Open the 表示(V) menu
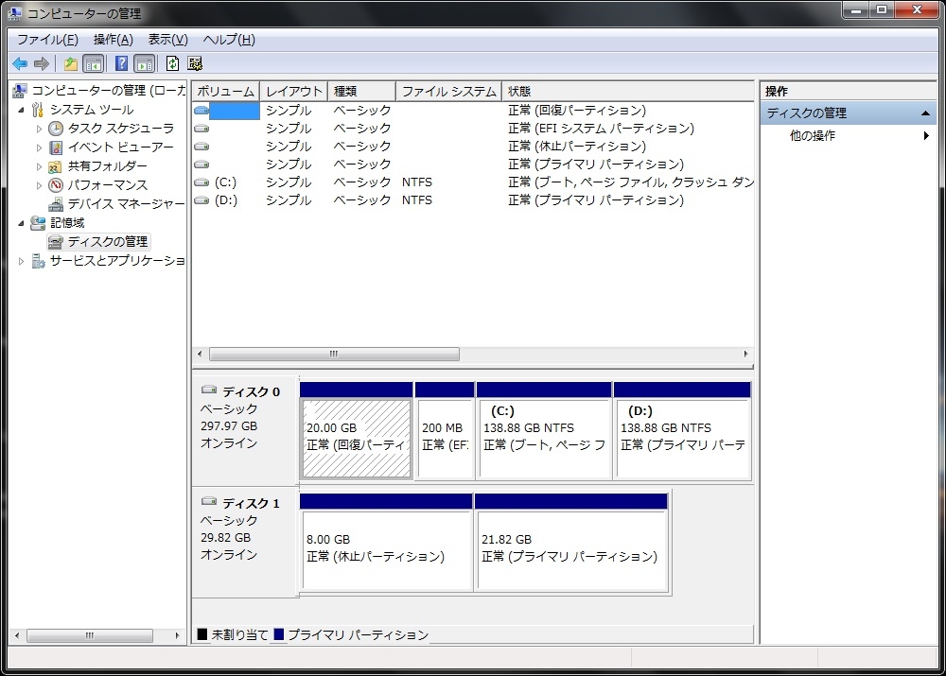 pyautogui.click(x=167, y=40)
